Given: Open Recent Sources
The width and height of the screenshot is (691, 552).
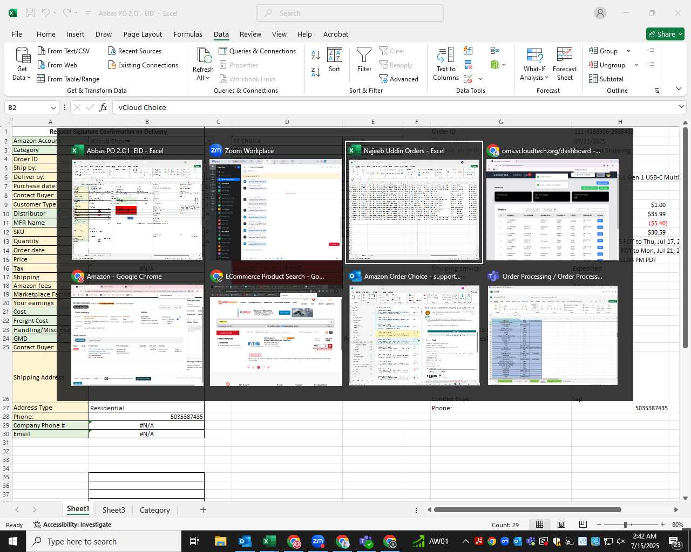Looking at the screenshot, I should (135, 51).
